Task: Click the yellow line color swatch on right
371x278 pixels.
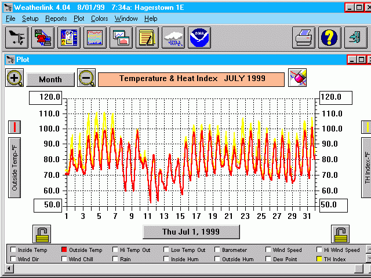Action: pyautogui.click(x=366, y=127)
